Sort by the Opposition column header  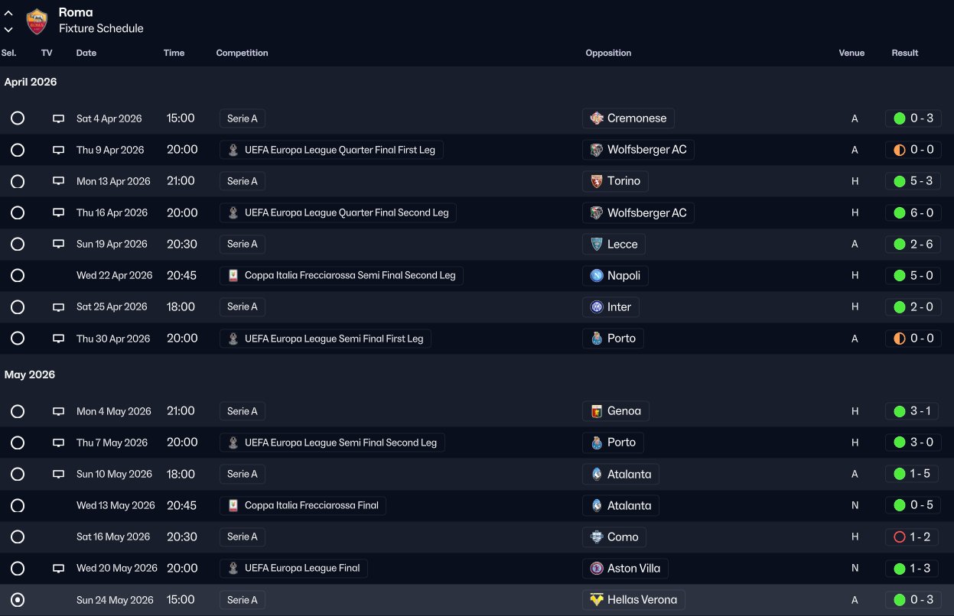click(x=608, y=53)
